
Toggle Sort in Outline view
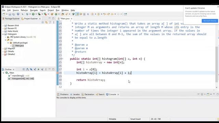[27, 69]
